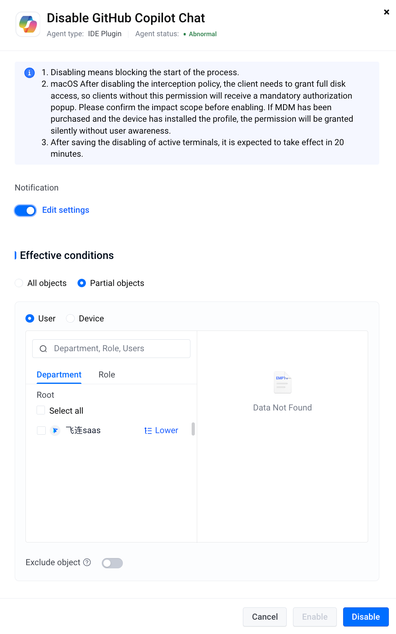Tick the 飞连saas department checkbox
Viewport: 396px width, 634px height.
point(41,430)
